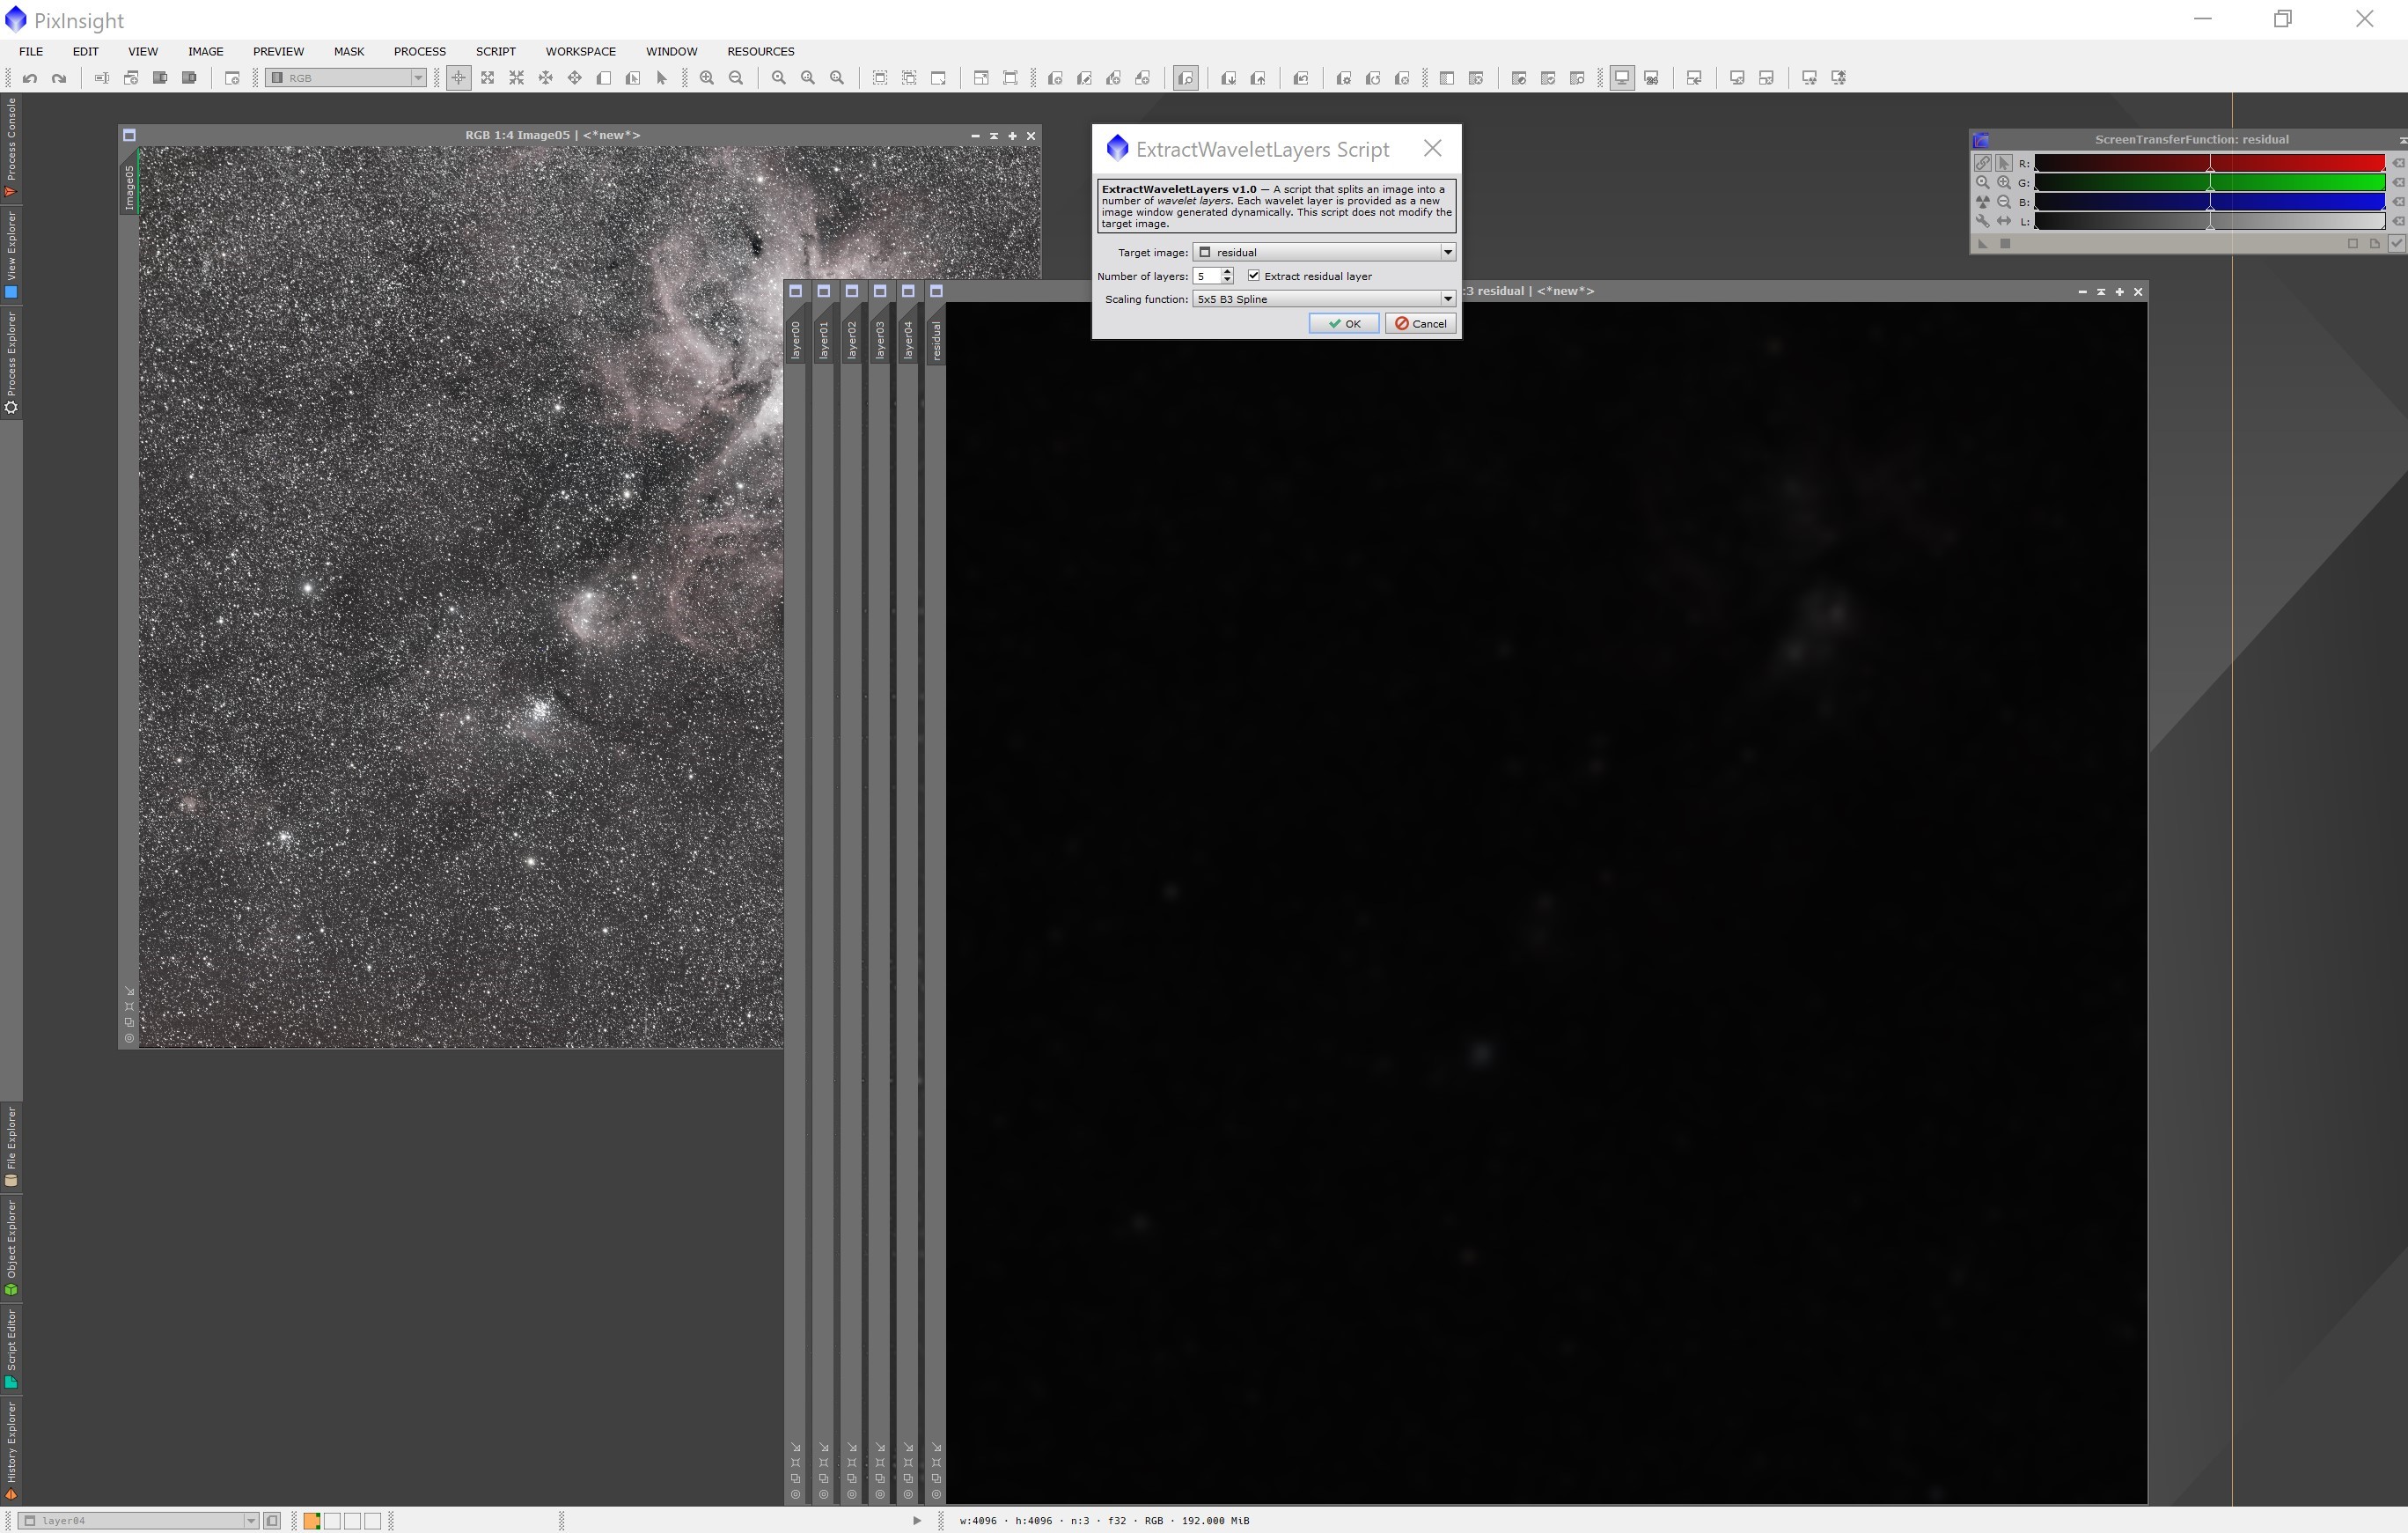Select the Zoom In mode icon
Screen dimensions: 2408x1533
point(487,78)
